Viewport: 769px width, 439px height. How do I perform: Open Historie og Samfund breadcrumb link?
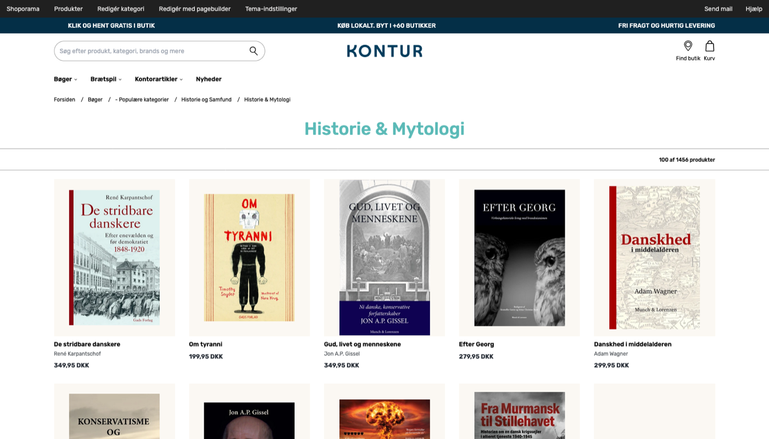[x=206, y=99]
